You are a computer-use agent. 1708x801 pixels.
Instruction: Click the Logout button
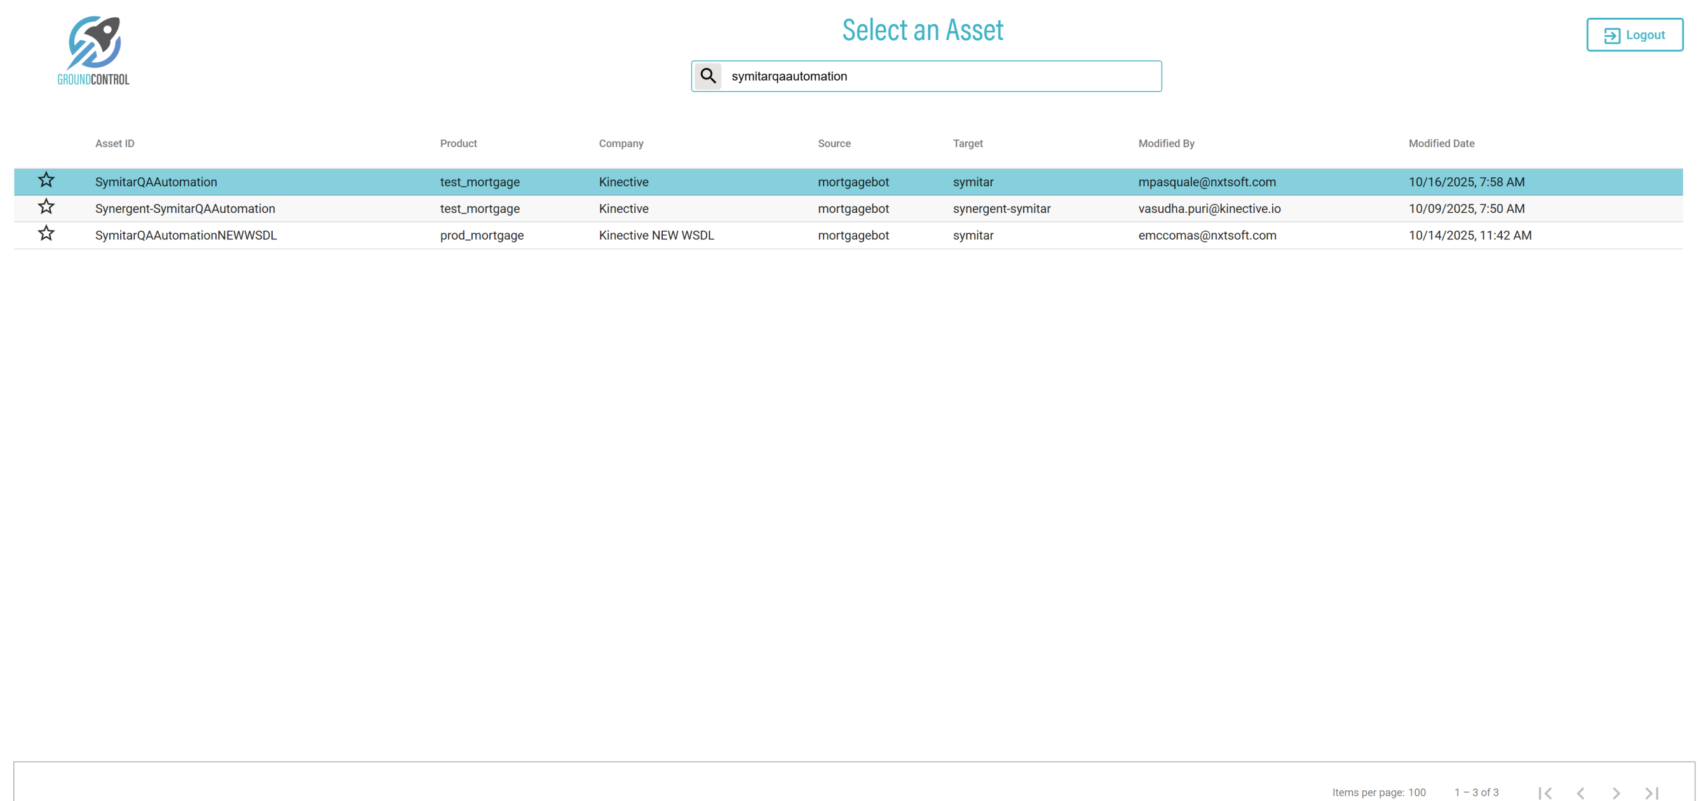point(1634,35)
